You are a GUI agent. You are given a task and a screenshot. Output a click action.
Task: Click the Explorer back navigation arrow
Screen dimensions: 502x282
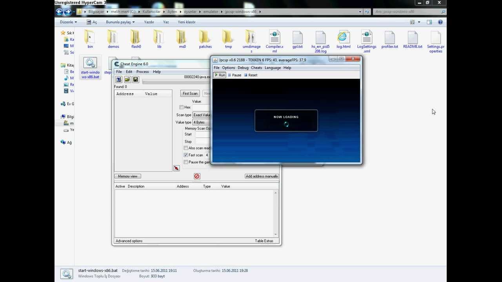[x=59, y=12]
